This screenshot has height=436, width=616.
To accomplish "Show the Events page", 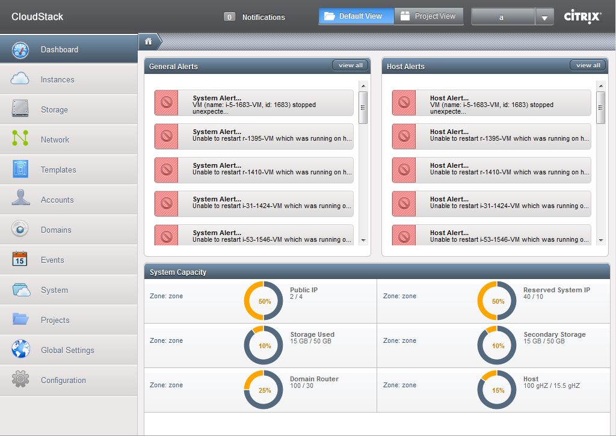I will 69,260.
